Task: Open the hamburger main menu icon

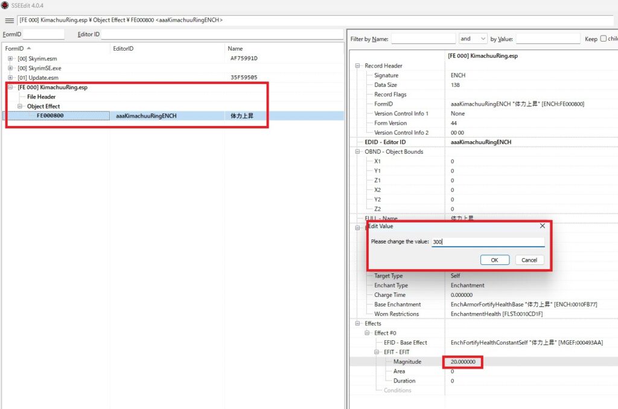Action: pyautogui.click(x=10, y=21)
